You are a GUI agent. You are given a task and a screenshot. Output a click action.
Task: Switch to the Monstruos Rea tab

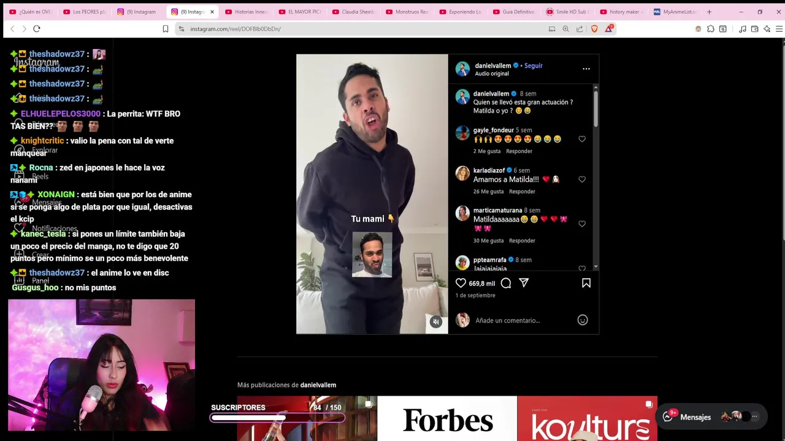click(x=408, y=12)
